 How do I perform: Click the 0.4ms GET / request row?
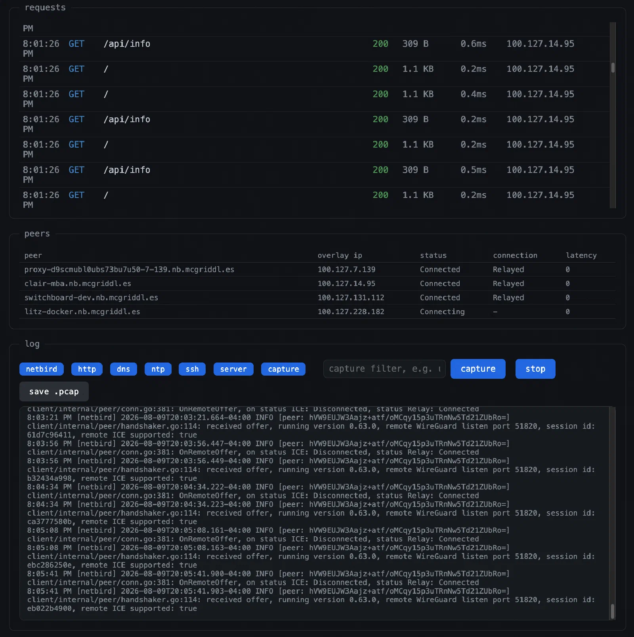(315, 99)
